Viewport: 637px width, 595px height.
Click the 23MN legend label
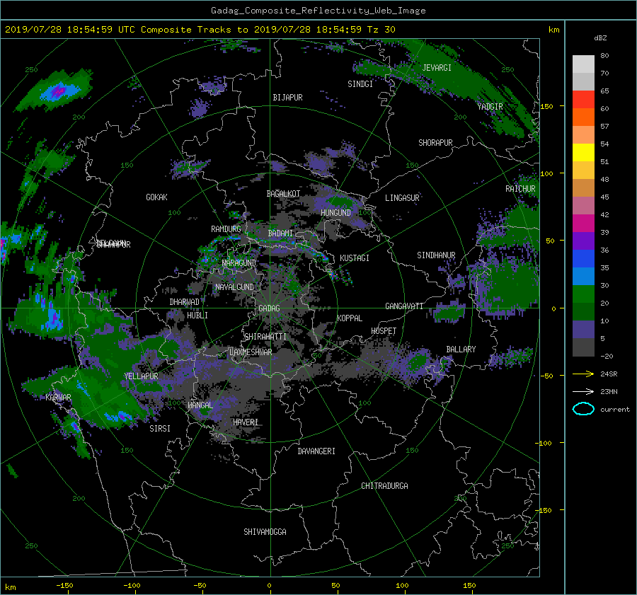[609, 391]
